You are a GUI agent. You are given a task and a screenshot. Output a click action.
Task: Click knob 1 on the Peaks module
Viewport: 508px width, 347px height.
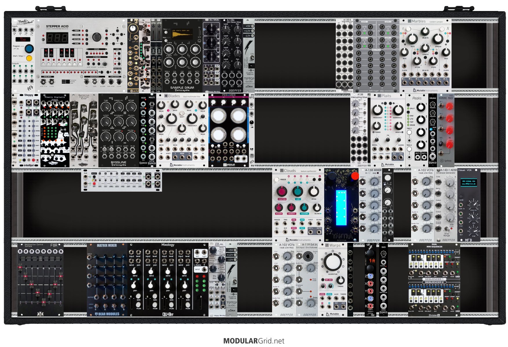tap(421, 107)
